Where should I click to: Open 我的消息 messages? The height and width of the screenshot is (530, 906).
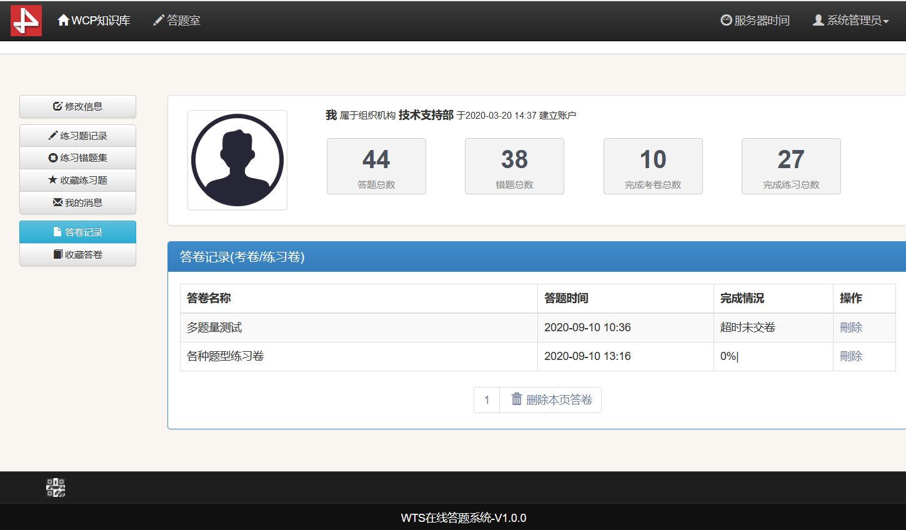click(x=77, y=203)
